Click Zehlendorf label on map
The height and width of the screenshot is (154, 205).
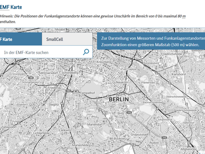9,127
